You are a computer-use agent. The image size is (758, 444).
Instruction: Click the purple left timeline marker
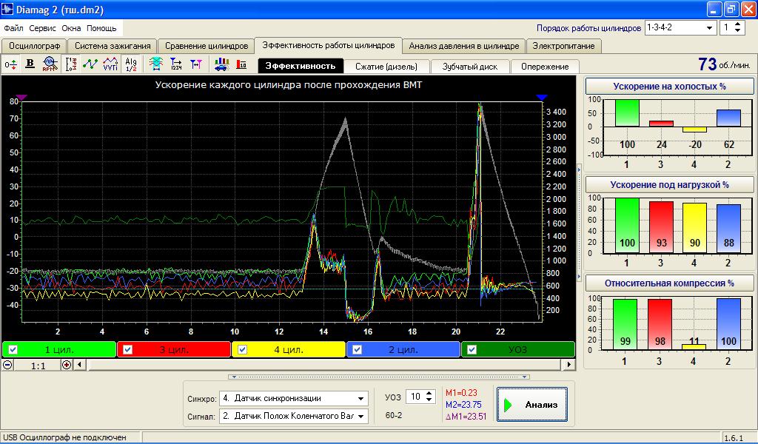pos(21,98)
